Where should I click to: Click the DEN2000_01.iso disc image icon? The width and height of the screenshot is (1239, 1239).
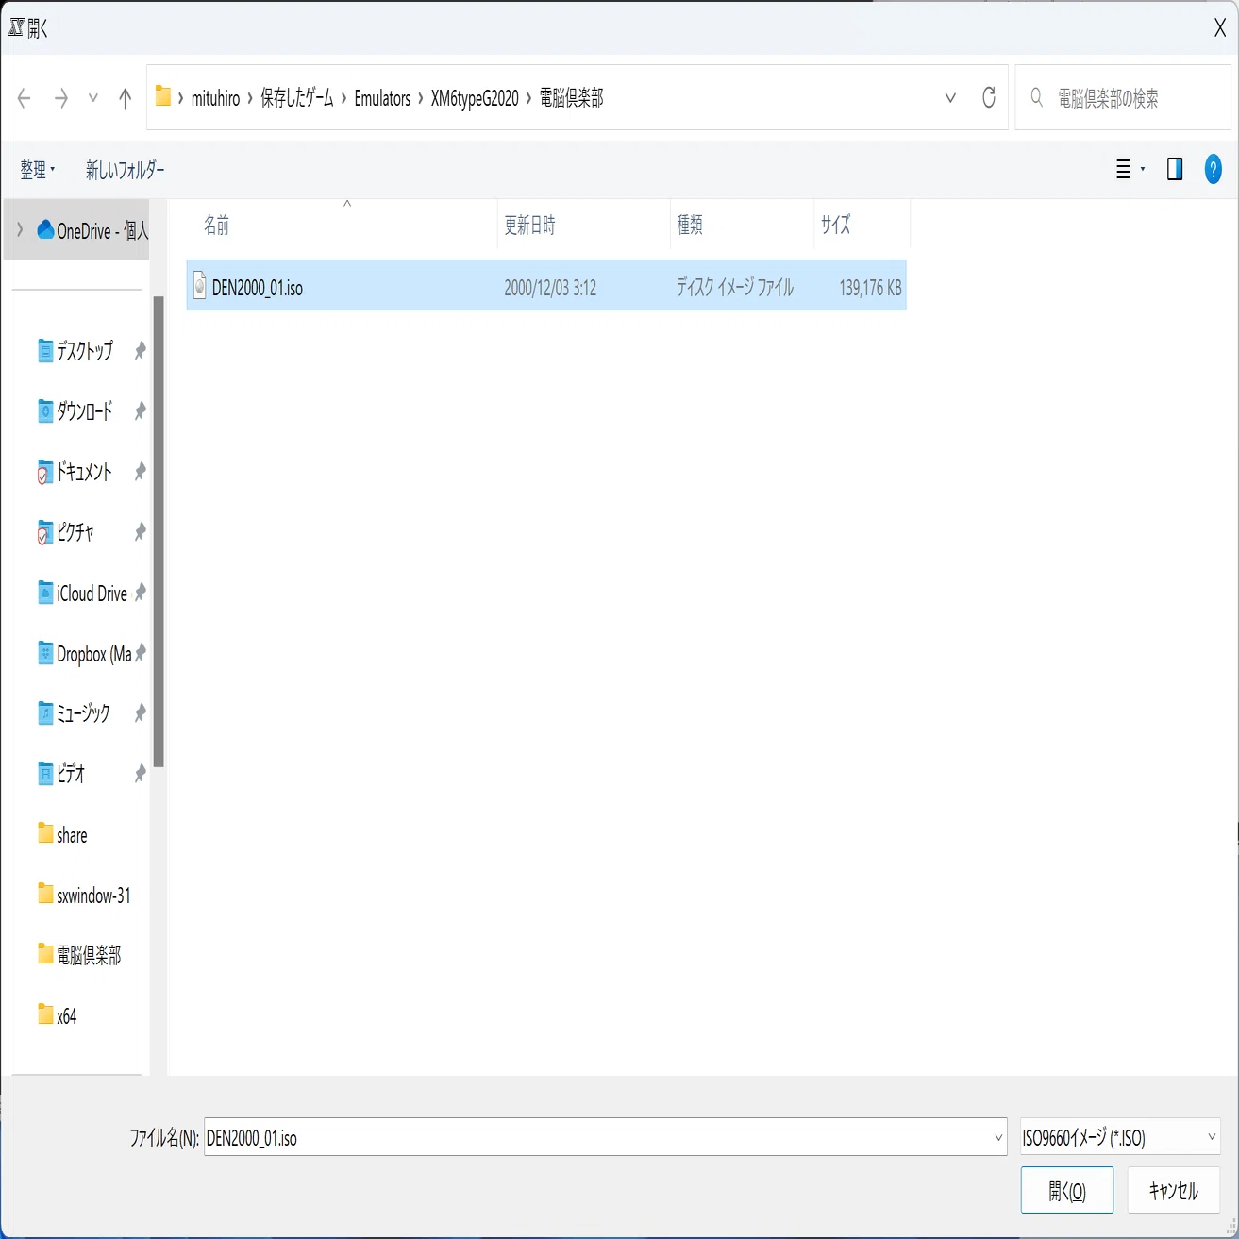(199, 286)
